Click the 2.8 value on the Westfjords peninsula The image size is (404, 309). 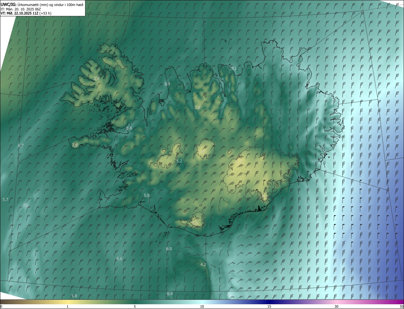click(97, 78)
